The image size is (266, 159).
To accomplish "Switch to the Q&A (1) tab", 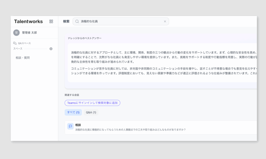I will click(91, 112).
